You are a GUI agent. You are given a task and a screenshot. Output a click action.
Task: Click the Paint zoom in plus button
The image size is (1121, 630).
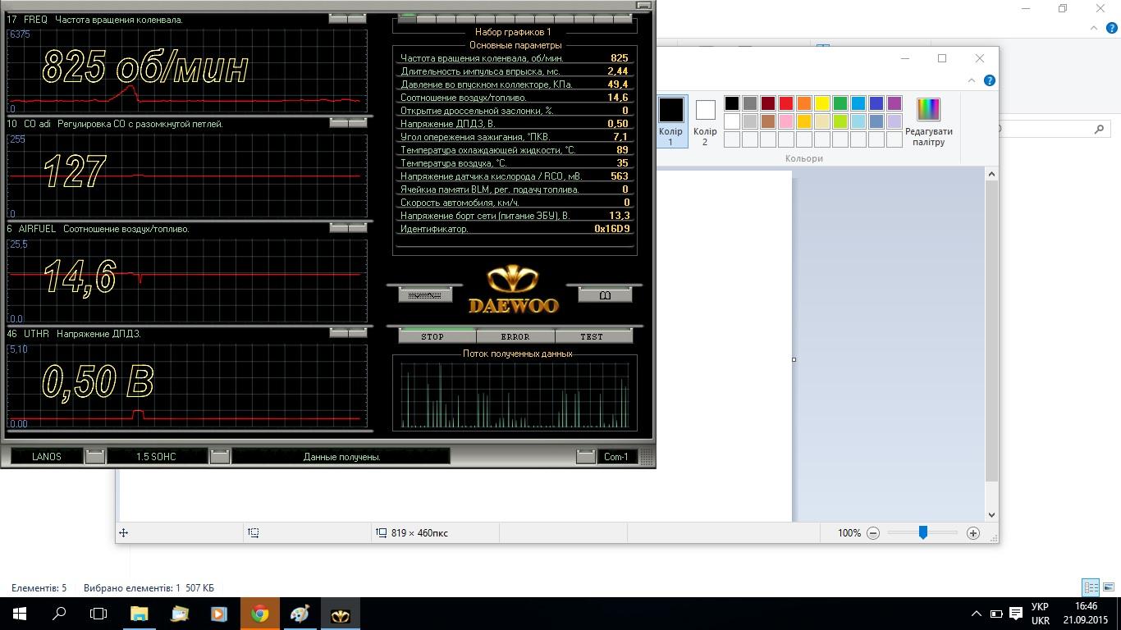click(x=972, y=533)
